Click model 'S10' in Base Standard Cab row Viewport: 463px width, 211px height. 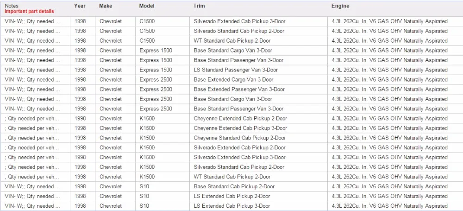(144, 187)
